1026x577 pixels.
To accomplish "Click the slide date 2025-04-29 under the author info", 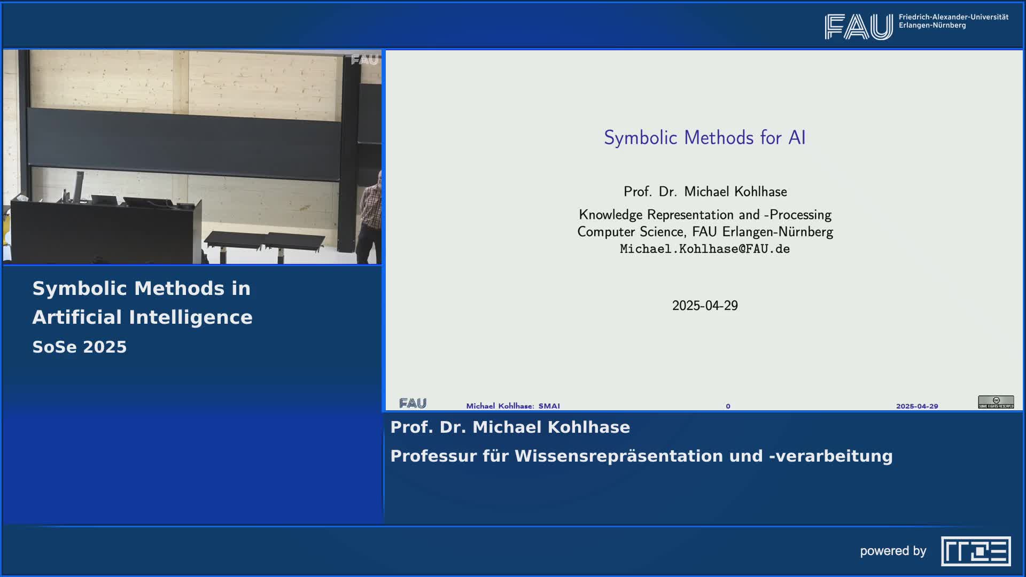I will pos(704,306).
